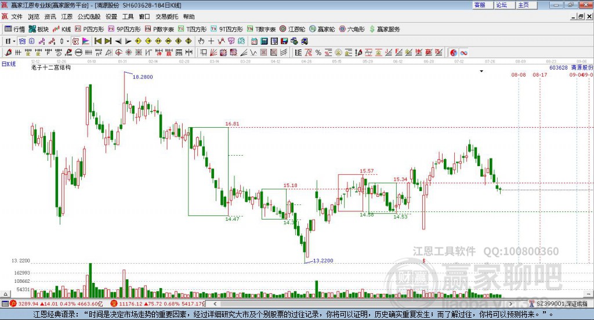The height and width of the screenshot is (320, 594).
Task: Select the red Gann fan lines icon
Action: pos(213,52)
